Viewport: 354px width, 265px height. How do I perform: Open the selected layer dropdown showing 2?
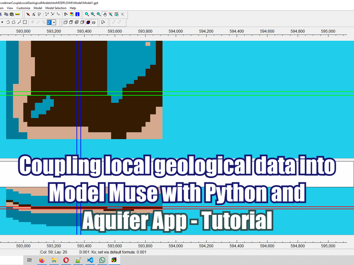tap(53, 22)
